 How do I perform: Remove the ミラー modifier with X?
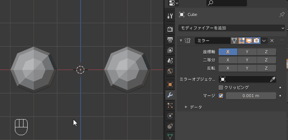coord(272,41)
